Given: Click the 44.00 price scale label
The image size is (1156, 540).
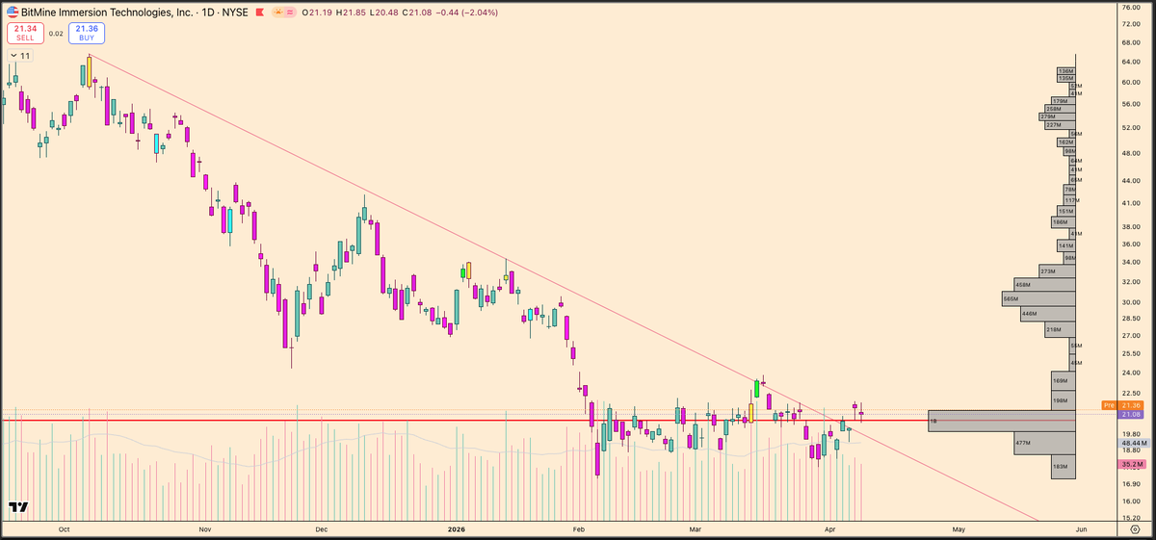Looking at the screenshot, I should [x=1131, y=180].
